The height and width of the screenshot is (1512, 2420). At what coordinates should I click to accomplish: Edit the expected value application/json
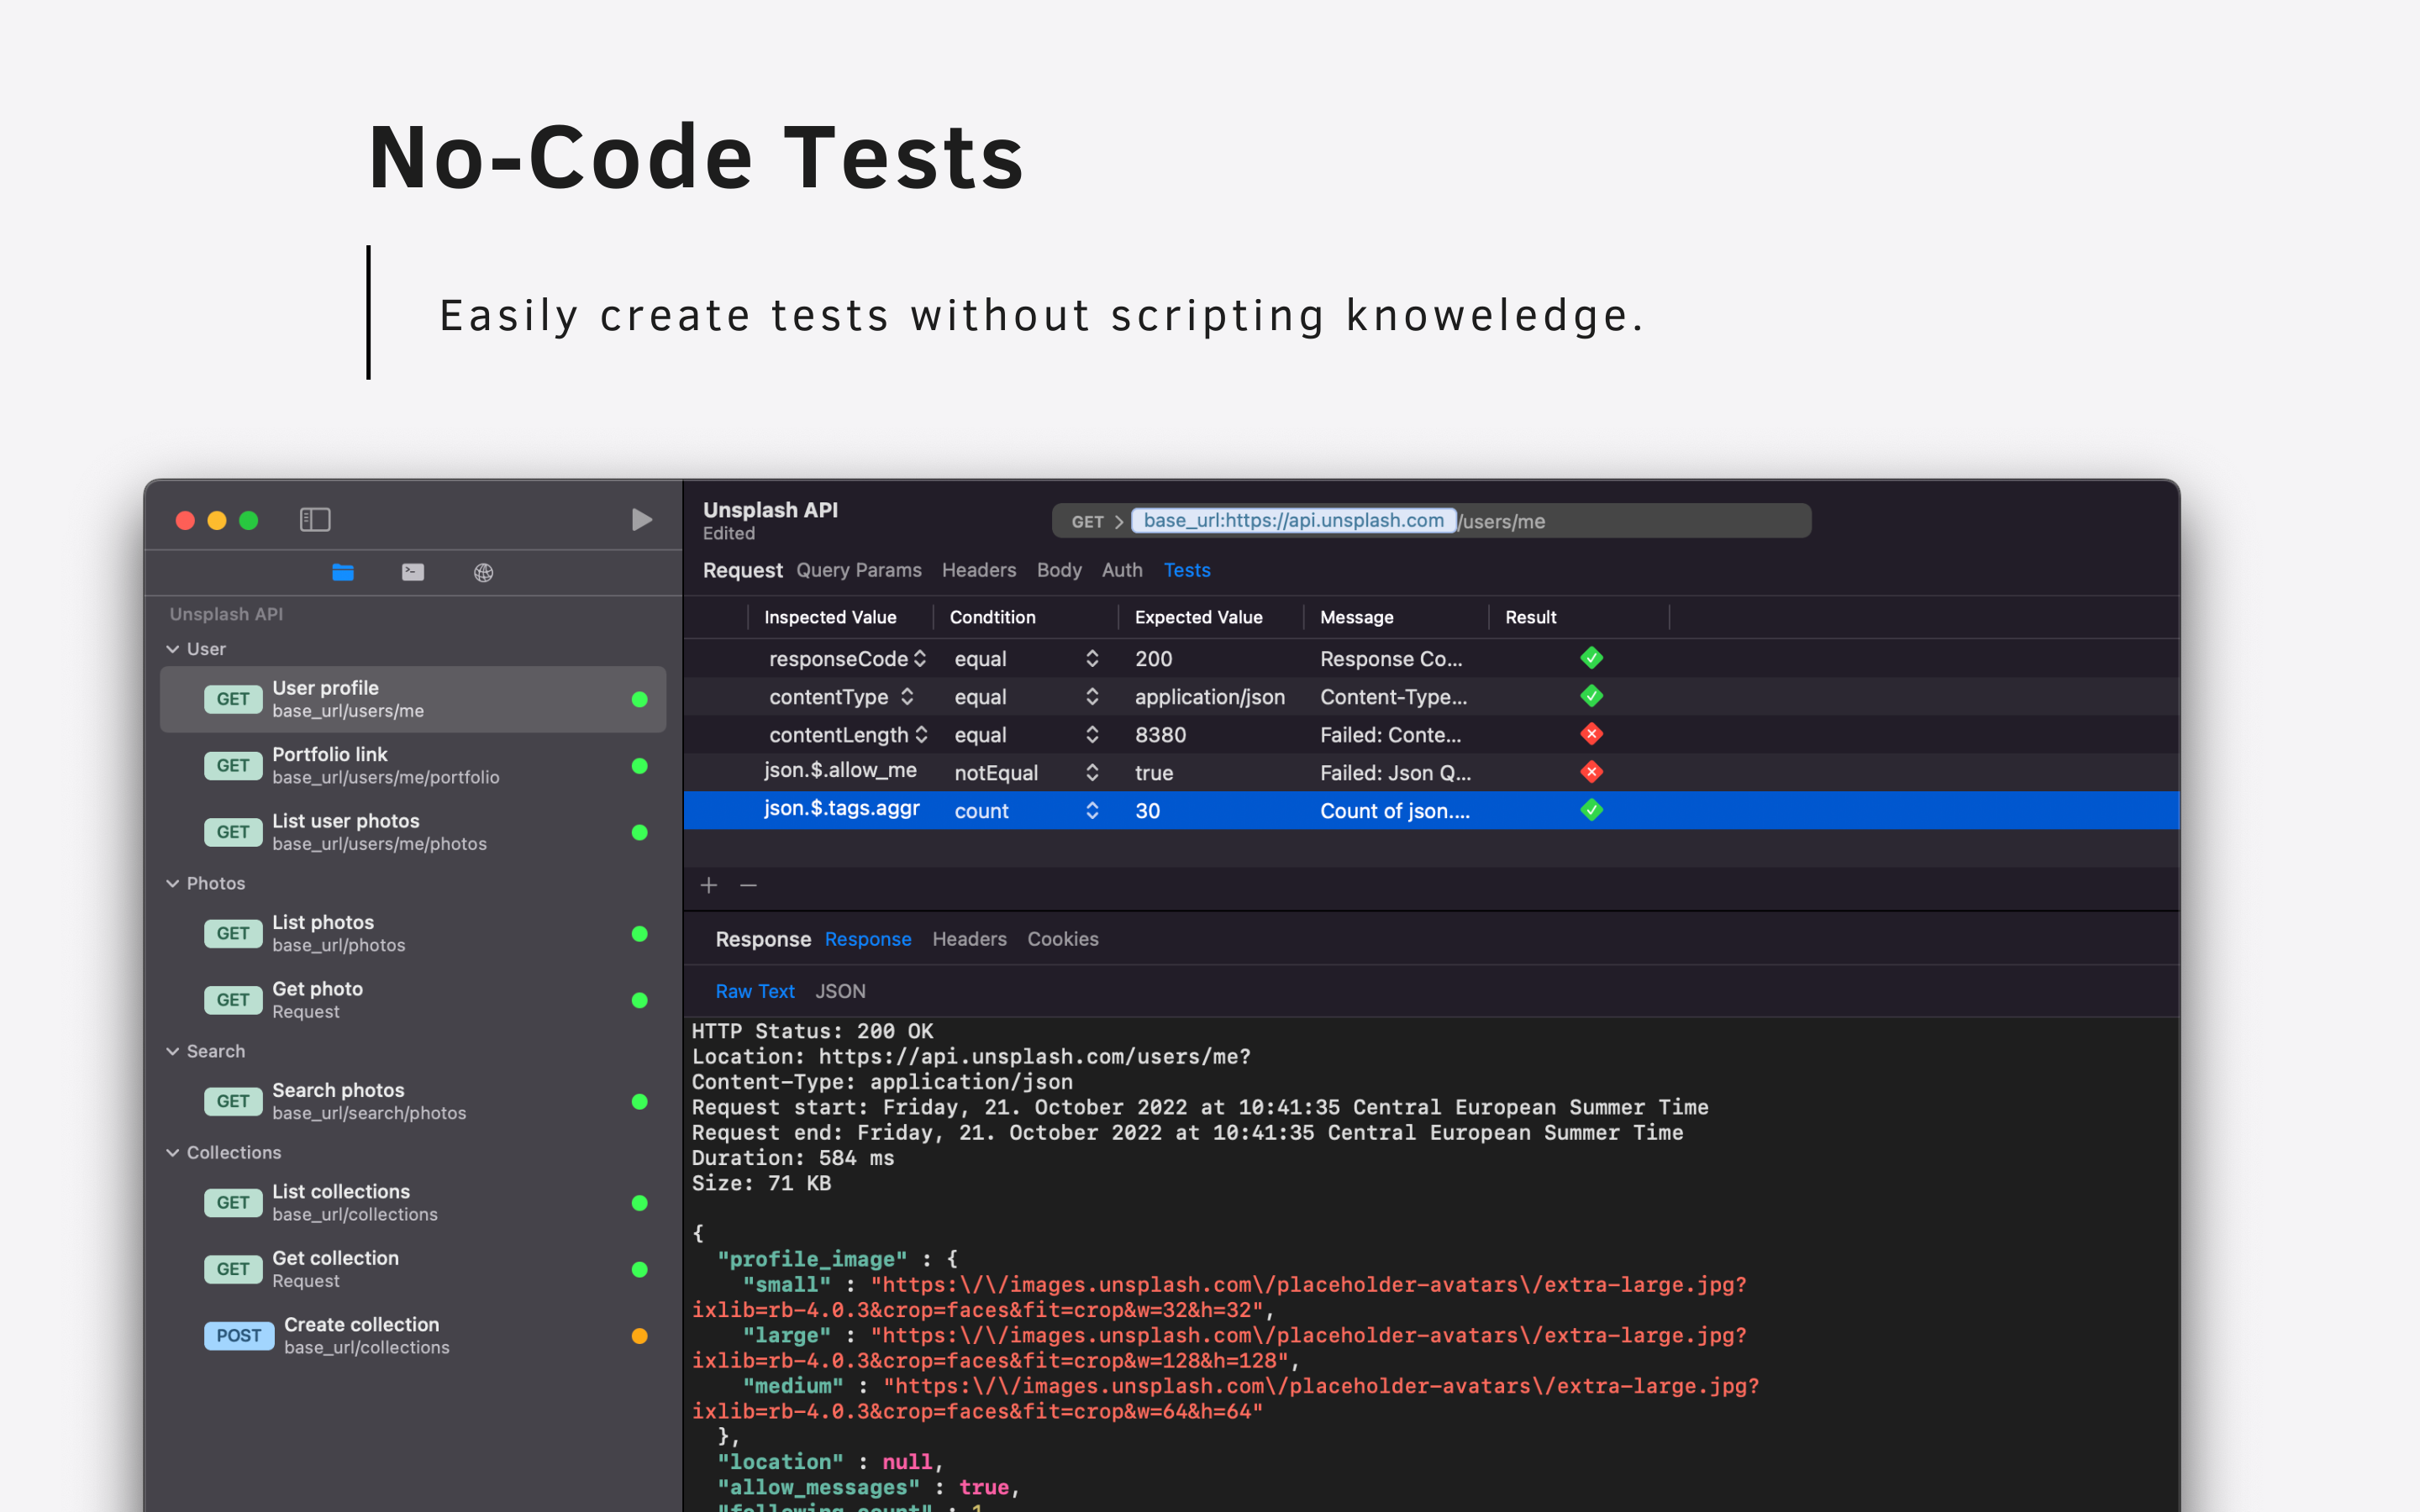(1210, 696)
